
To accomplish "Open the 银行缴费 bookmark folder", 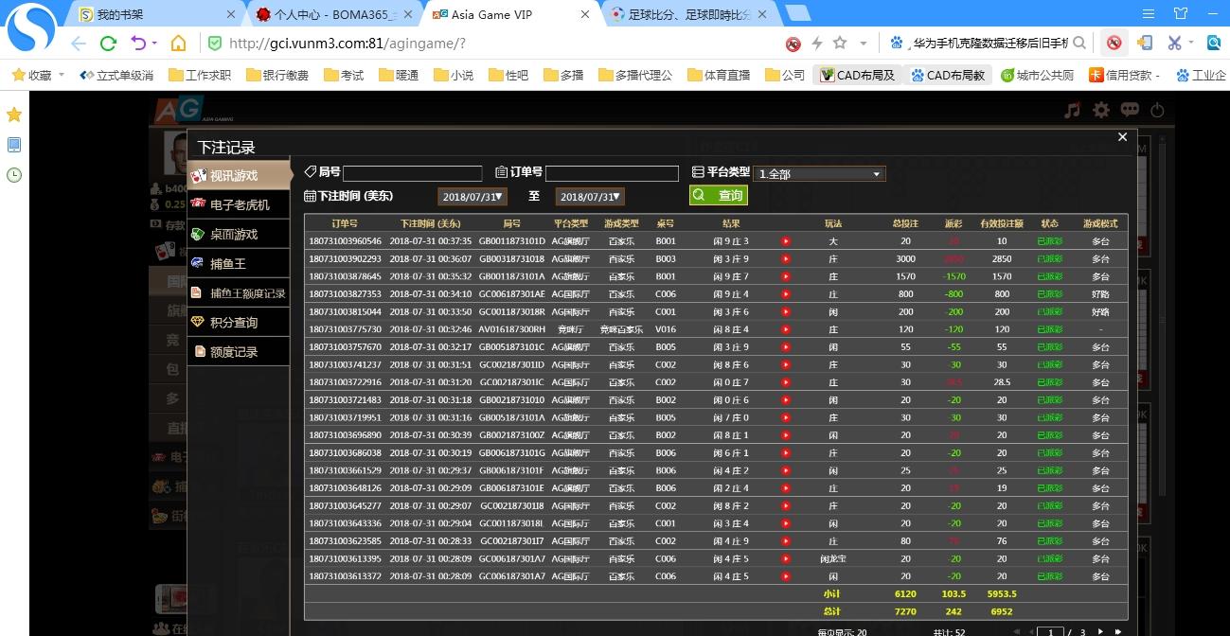I will point(277,75).
